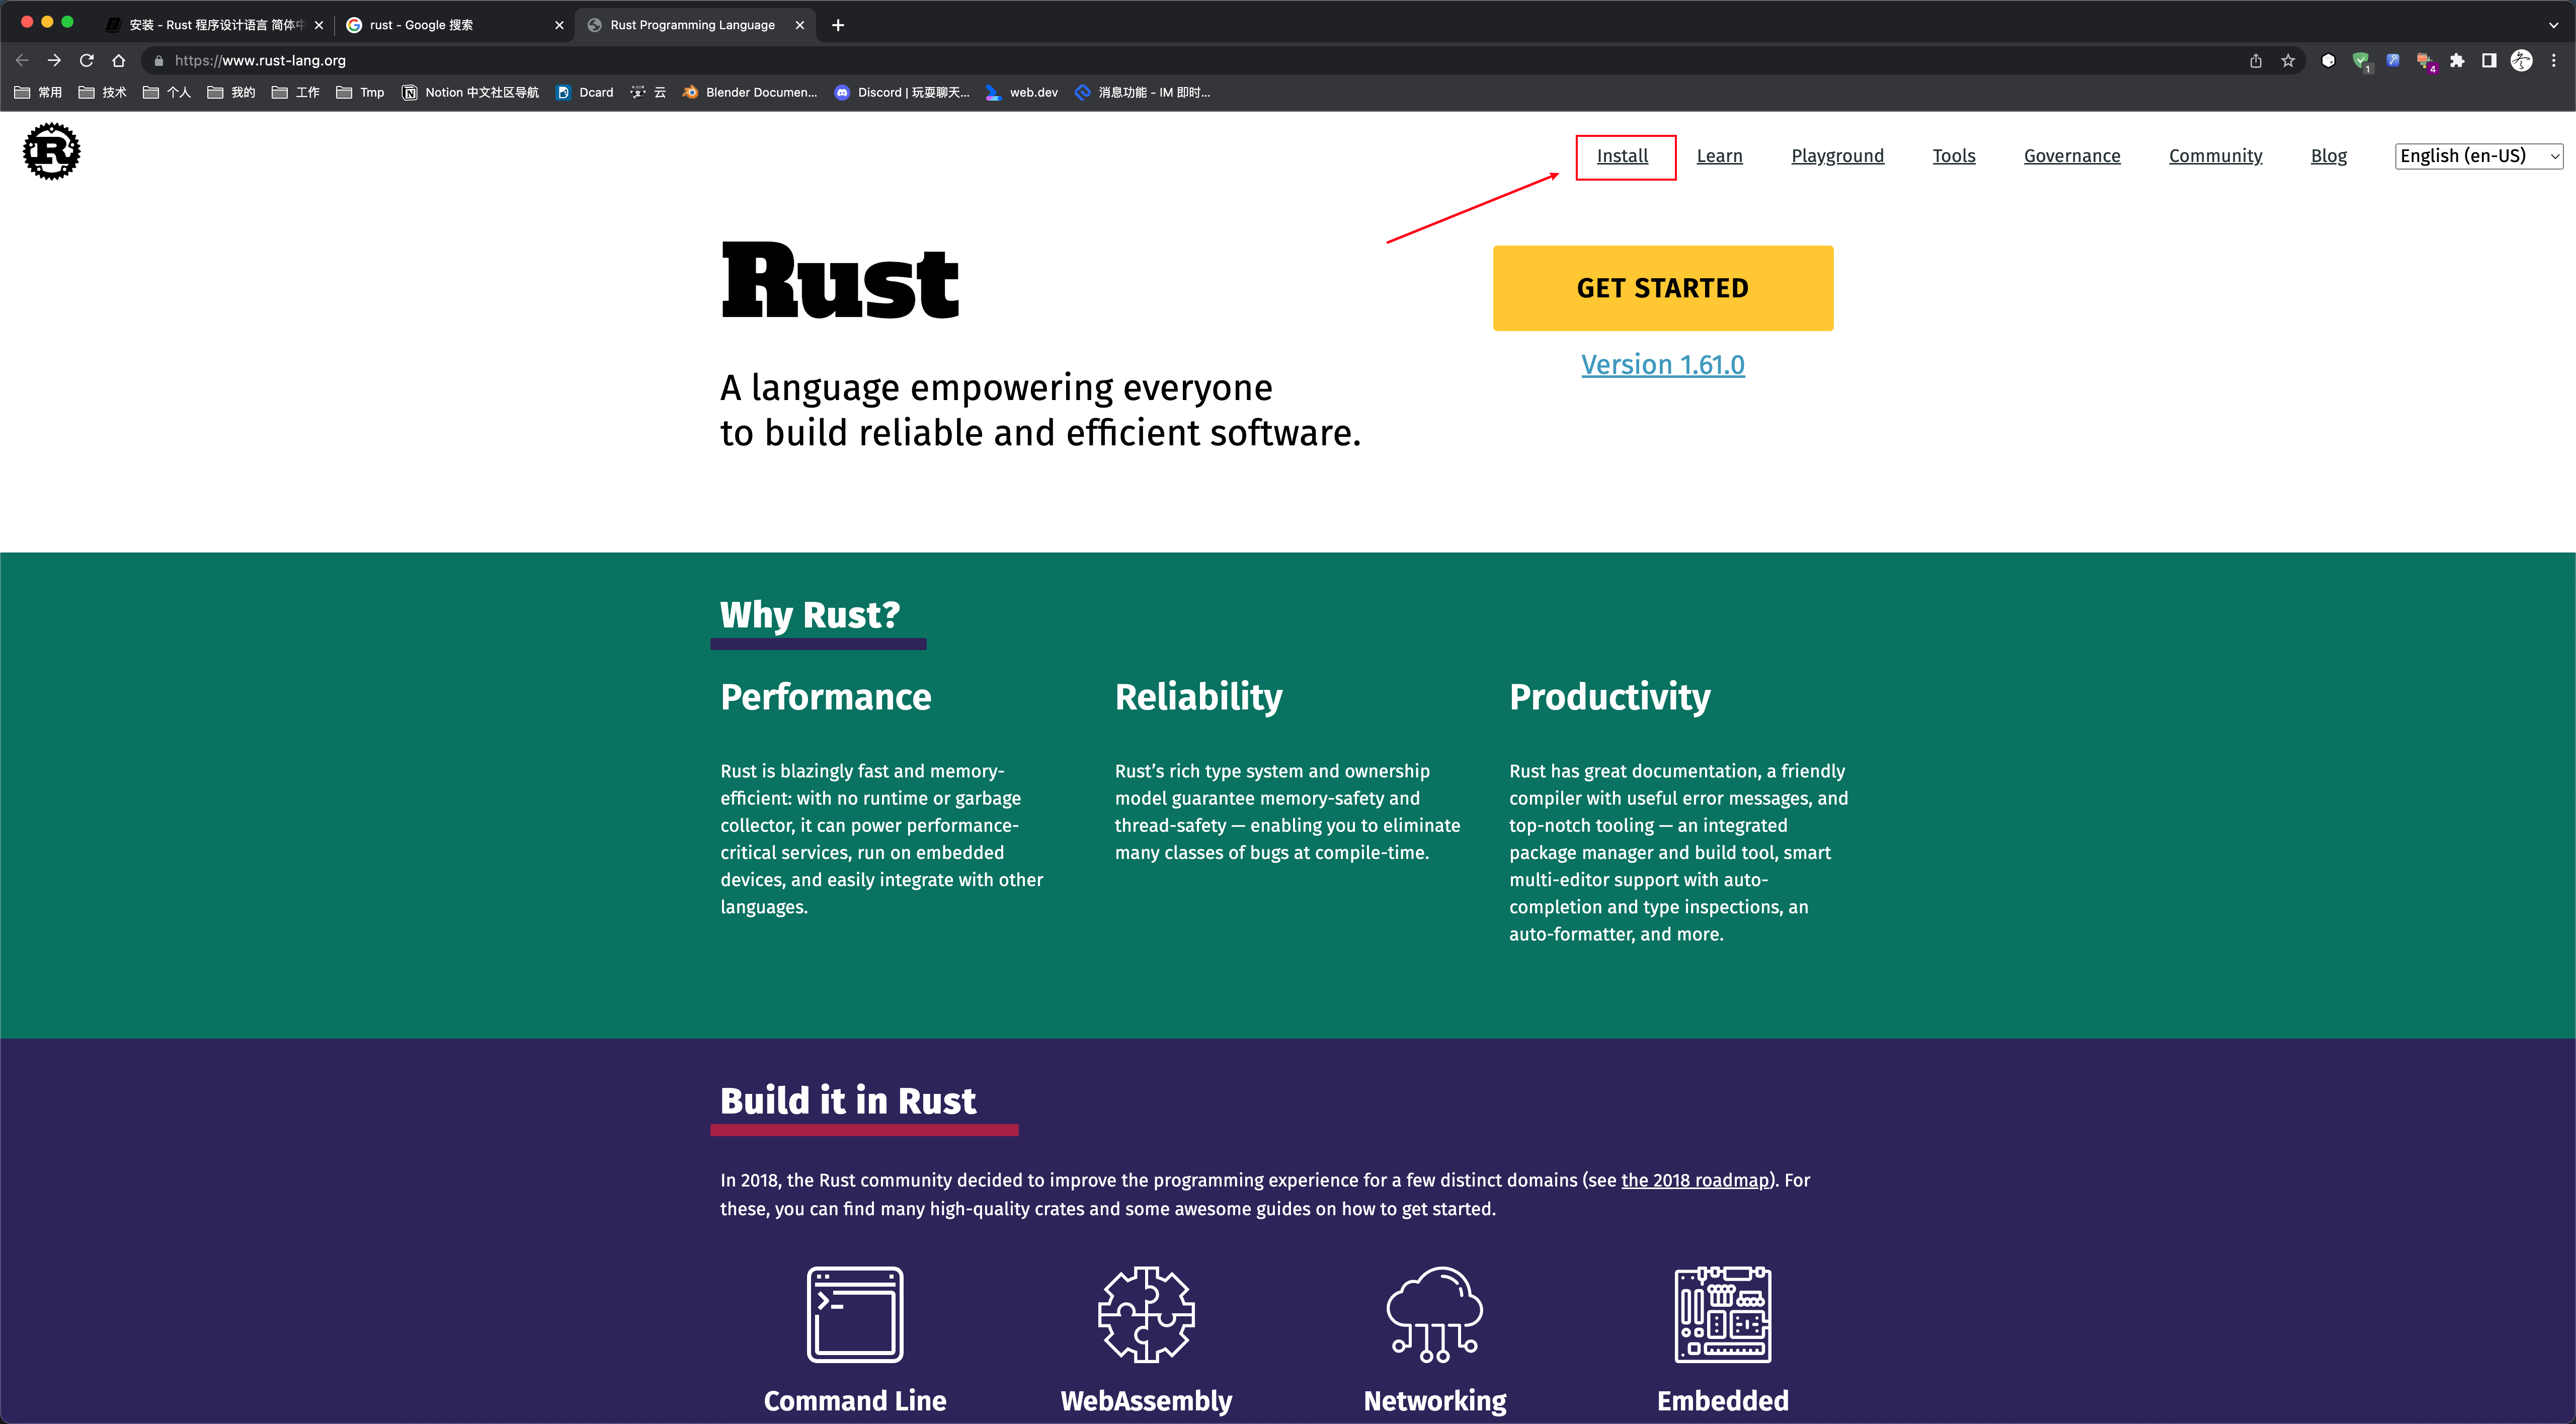Viewport: 2576px width, 1424px height.
Task: Focus the URL address field
Action: (700, 60)
